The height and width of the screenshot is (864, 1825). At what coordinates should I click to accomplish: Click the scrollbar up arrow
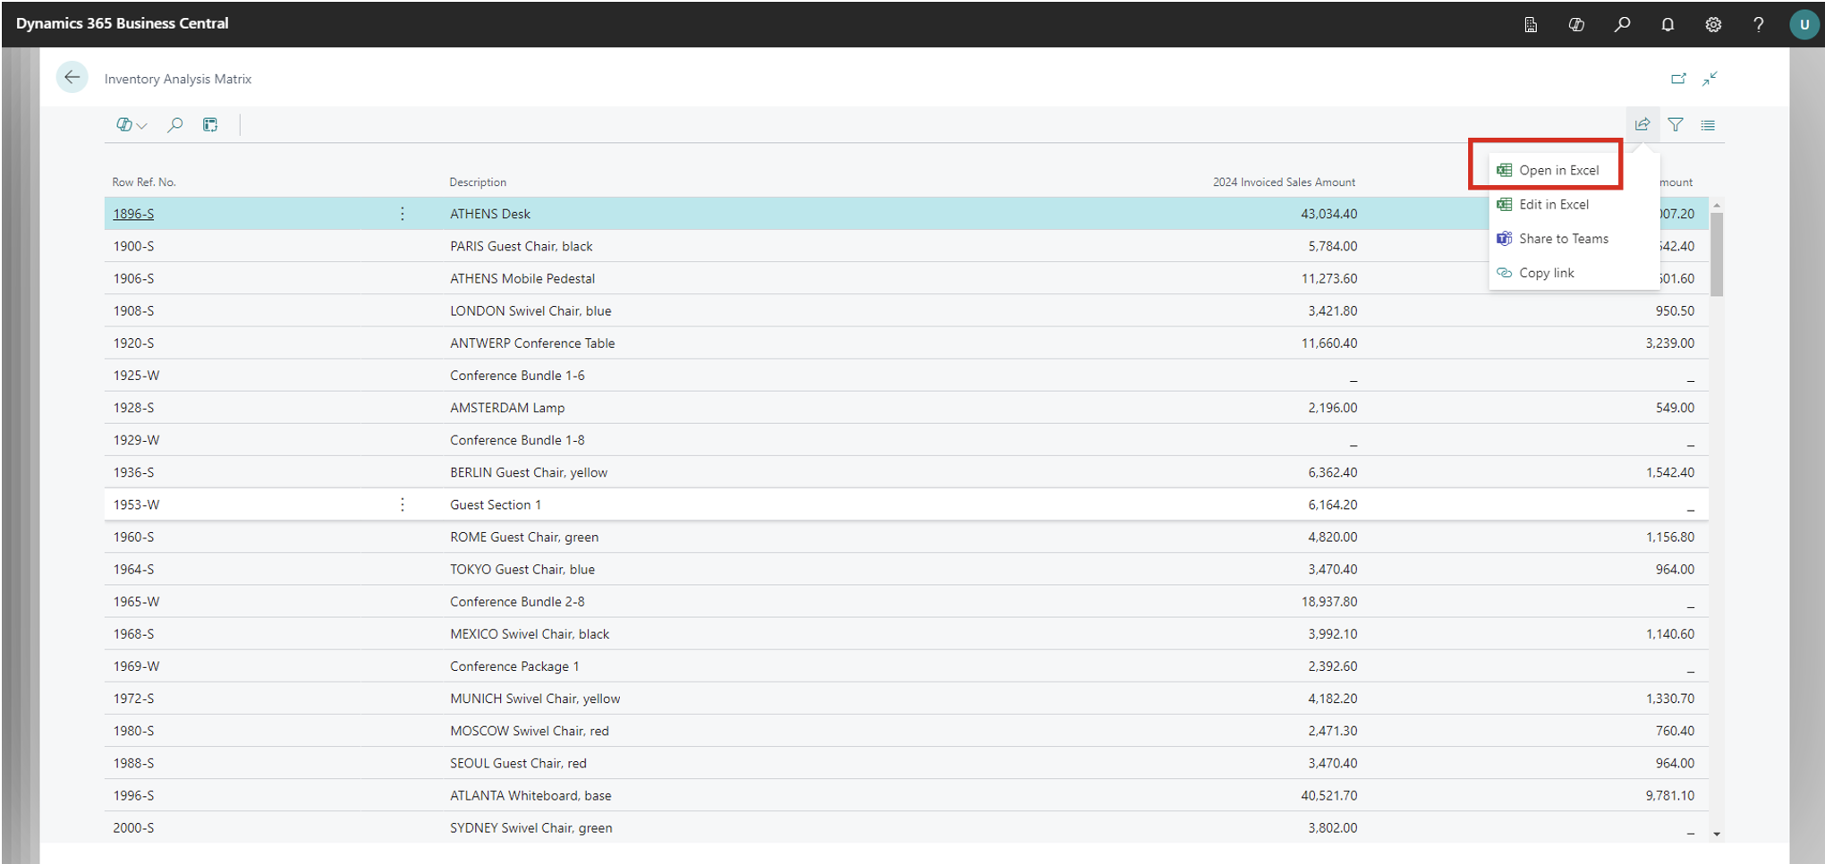1717,206
